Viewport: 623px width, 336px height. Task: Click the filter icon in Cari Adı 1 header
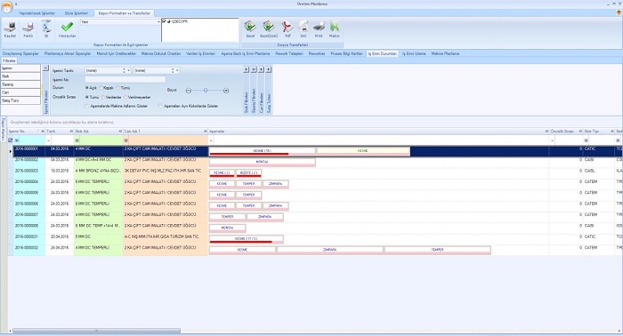[206, 132]
